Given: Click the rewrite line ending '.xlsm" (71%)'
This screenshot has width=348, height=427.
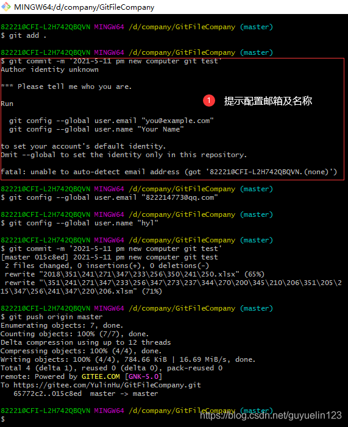Looking at the screenshot, I should 171,287.
